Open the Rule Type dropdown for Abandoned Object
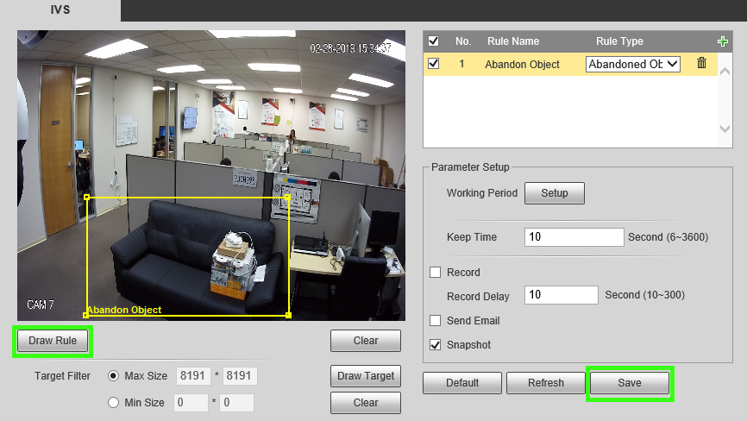This screenshot has width=747, height=421. pyautogui.click(x=632, y=65)
